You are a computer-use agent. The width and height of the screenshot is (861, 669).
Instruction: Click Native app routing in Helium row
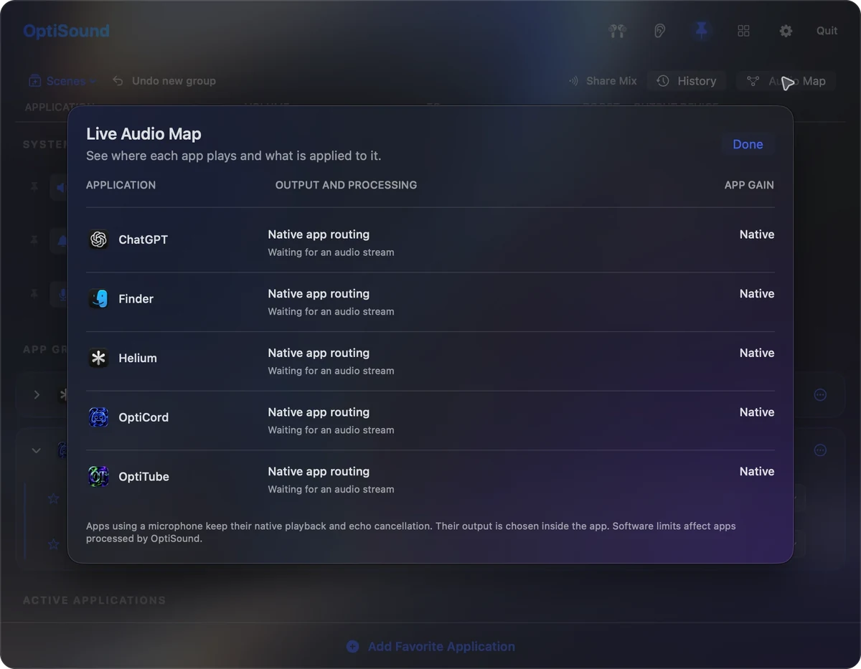(x=319, y=353)
